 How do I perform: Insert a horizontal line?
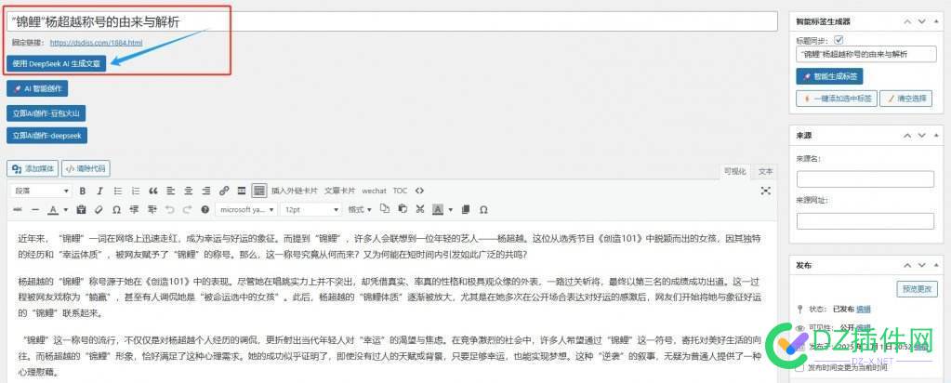(35, 209)
